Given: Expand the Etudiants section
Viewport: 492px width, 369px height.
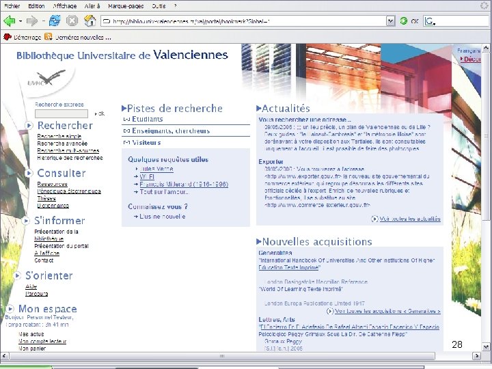Looking at the screenshot, I should coord(126,119).
